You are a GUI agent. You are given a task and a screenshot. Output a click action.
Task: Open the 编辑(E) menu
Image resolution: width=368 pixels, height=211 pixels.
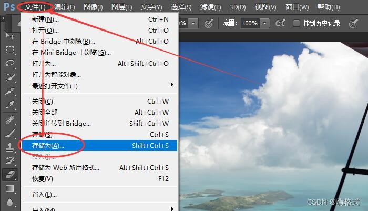[x=65, y=7]
